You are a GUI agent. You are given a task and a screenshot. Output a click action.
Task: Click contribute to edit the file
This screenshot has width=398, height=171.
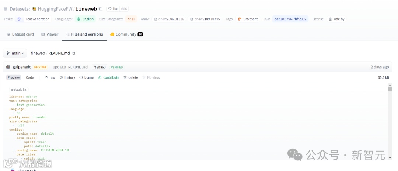pos(109,77)
